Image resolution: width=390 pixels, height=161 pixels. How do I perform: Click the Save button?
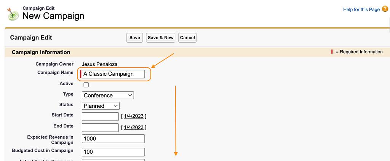(x=134, y=38)
